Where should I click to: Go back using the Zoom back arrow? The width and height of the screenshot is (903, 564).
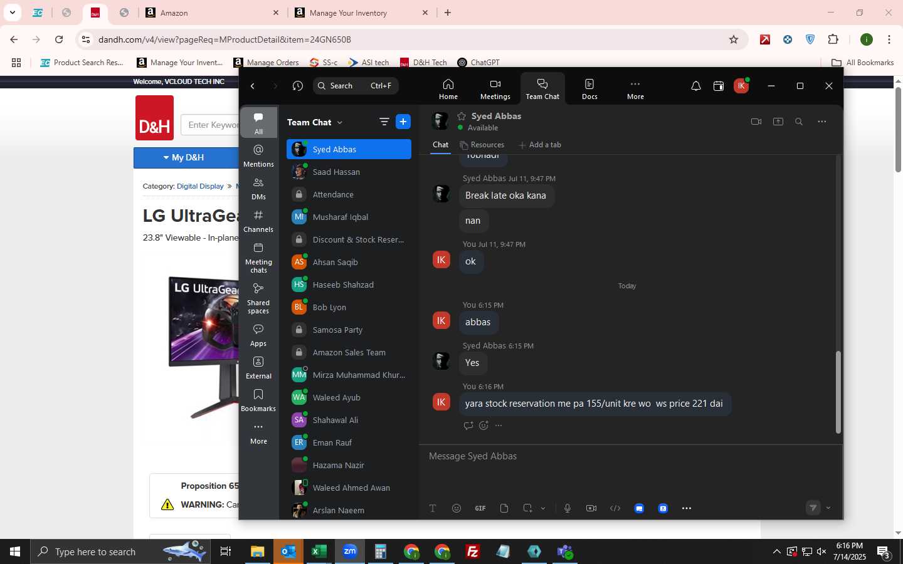pos(253,86)
